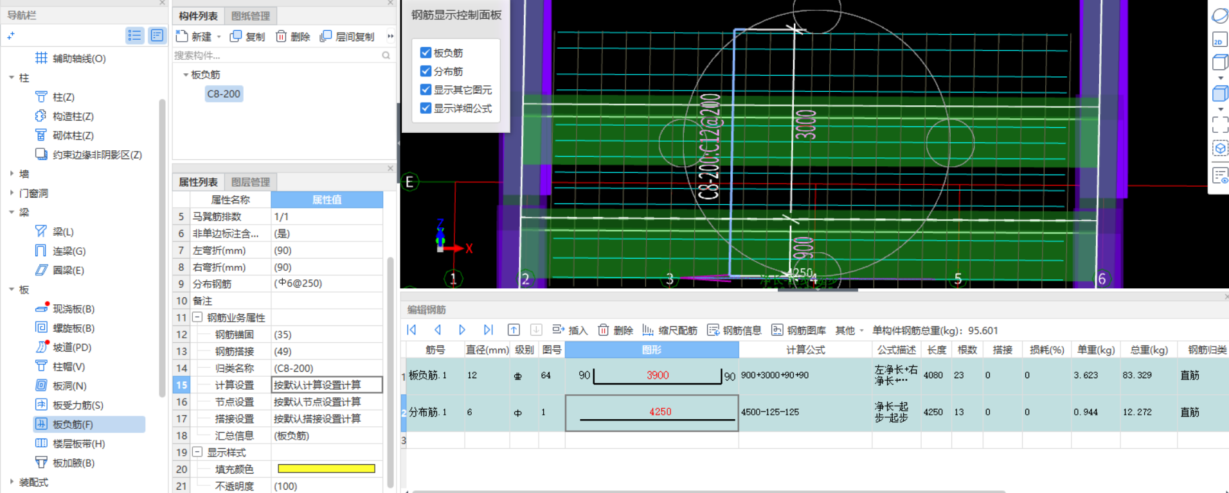The image size is (1229, 493).
Task: Collapse 显示样式 property group
Action: tap(197, 452)
